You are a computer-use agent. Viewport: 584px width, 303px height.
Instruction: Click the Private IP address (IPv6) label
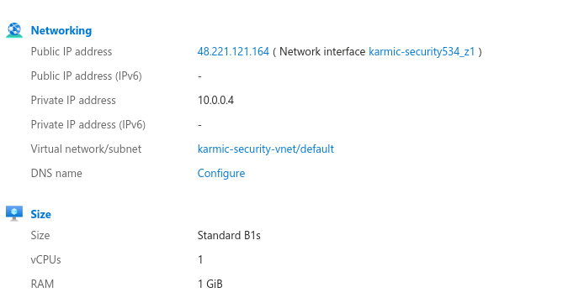(88, 125)
